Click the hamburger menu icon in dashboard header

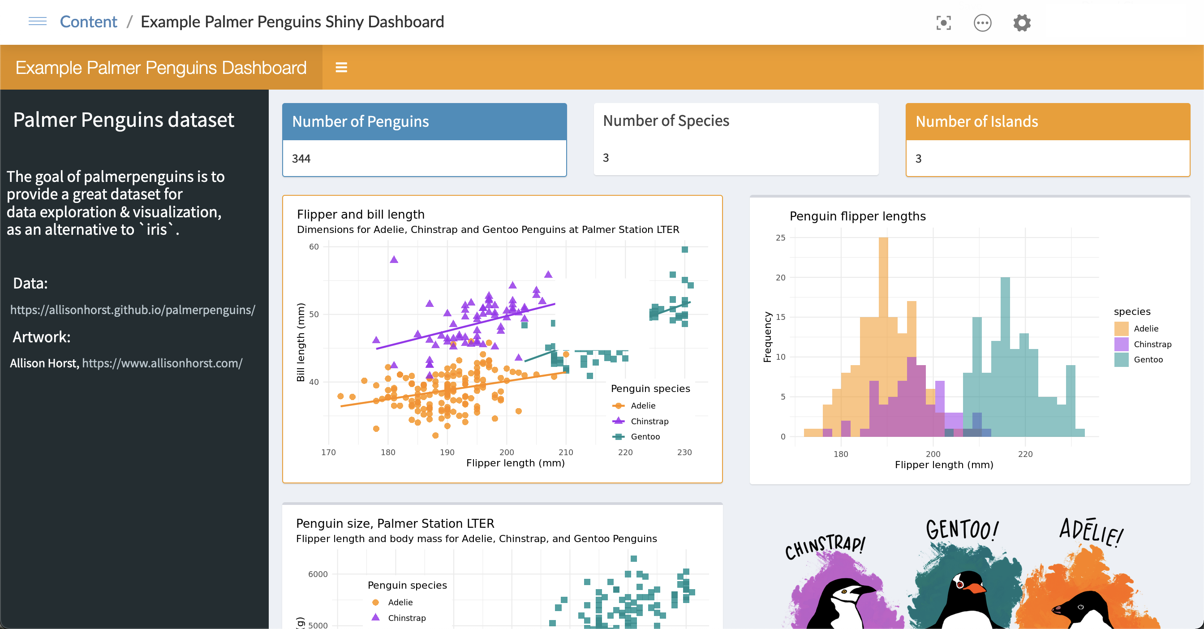pyautogui.click(x=342, y=68)
